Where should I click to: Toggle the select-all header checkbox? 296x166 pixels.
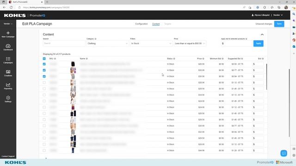click(44, 59)
